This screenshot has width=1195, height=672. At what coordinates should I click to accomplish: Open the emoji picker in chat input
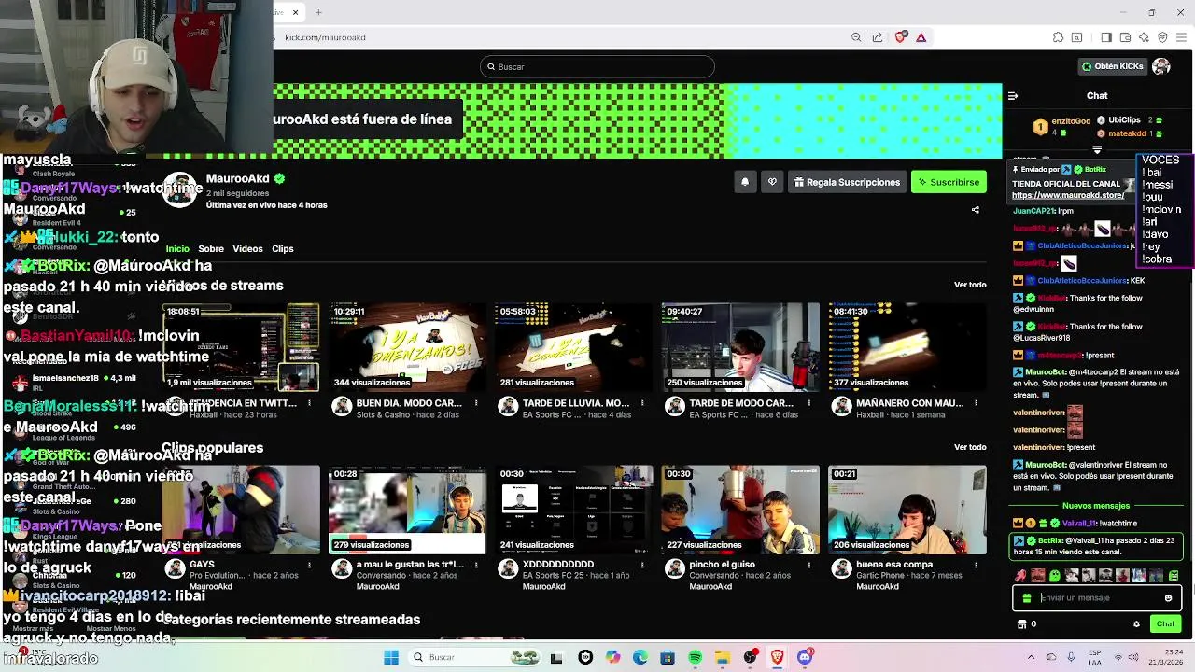click(x=1168, y=598)
